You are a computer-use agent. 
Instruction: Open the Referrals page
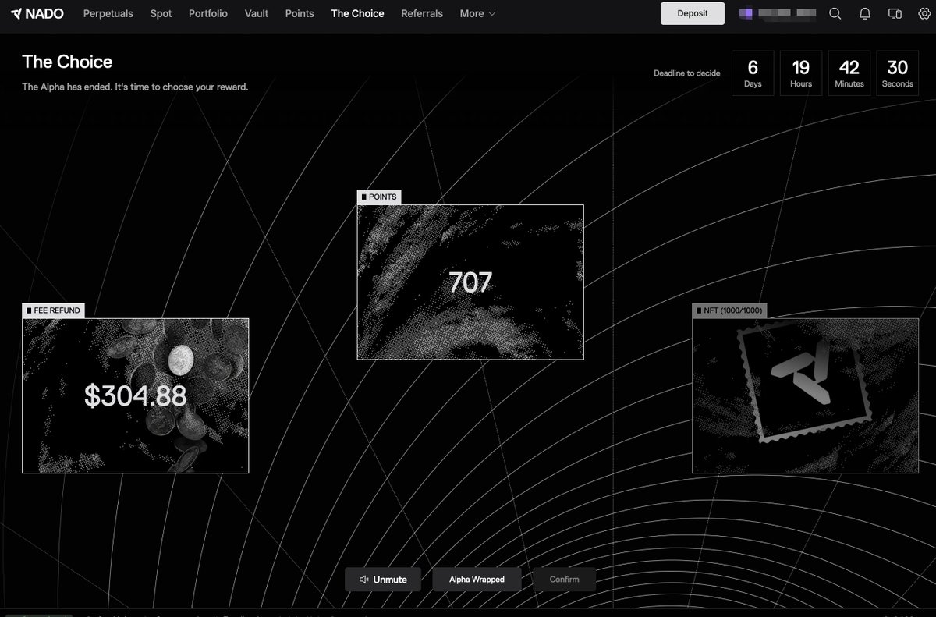point(422,13)
